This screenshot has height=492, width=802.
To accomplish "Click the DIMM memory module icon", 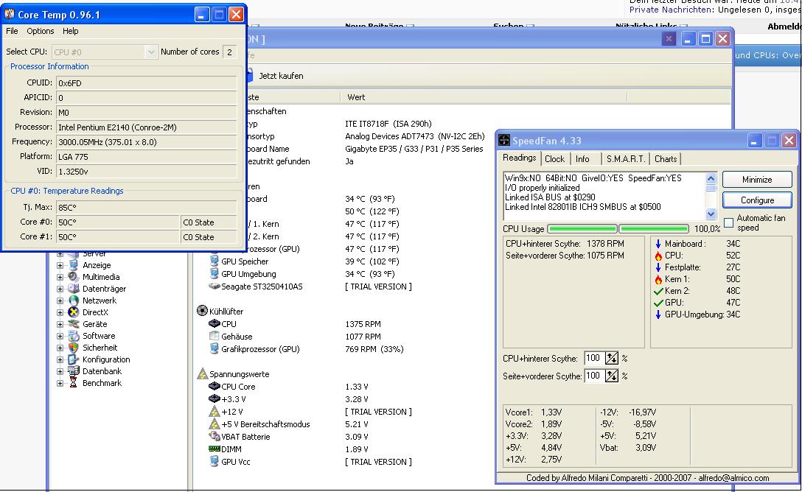I will 215,449.
